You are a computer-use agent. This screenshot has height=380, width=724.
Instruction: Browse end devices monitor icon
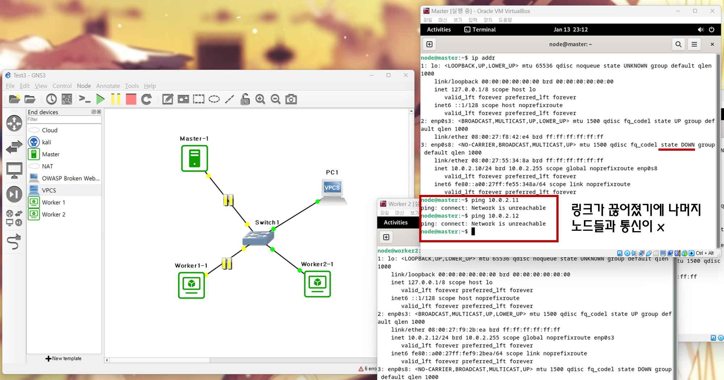tap(14, 171)
